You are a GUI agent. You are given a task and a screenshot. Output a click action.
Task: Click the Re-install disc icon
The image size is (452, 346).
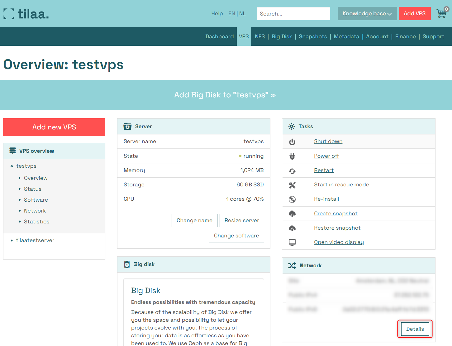tap(292, 199)
